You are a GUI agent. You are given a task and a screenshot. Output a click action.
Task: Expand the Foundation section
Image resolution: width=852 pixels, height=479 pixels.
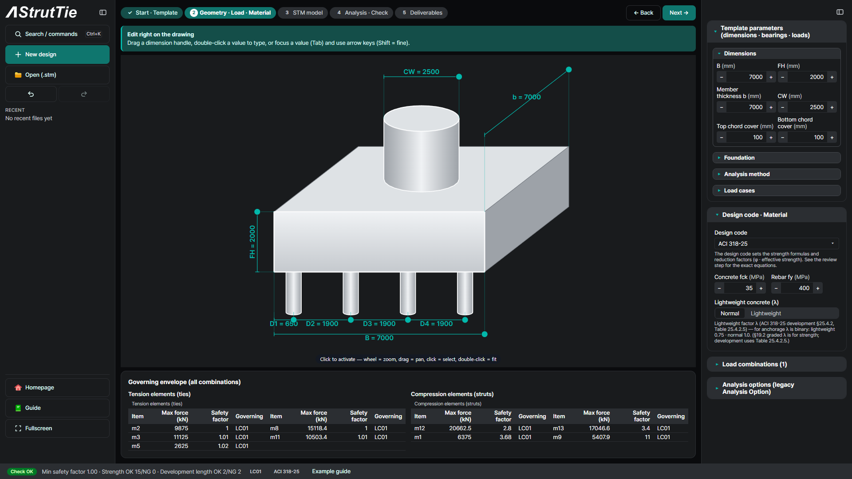777,158
